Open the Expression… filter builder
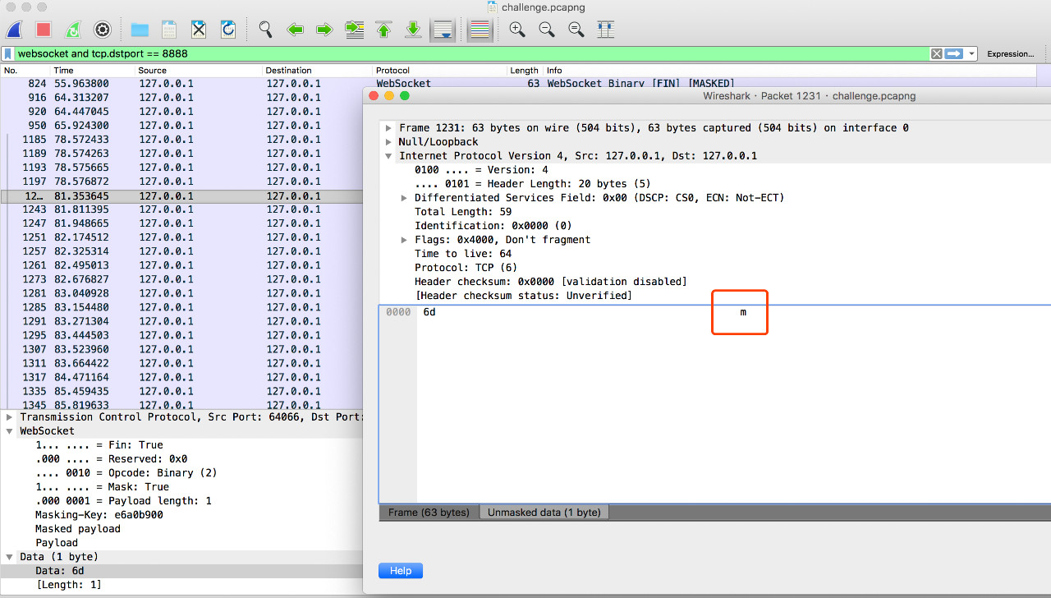1051x598 pixels. 1010,54
